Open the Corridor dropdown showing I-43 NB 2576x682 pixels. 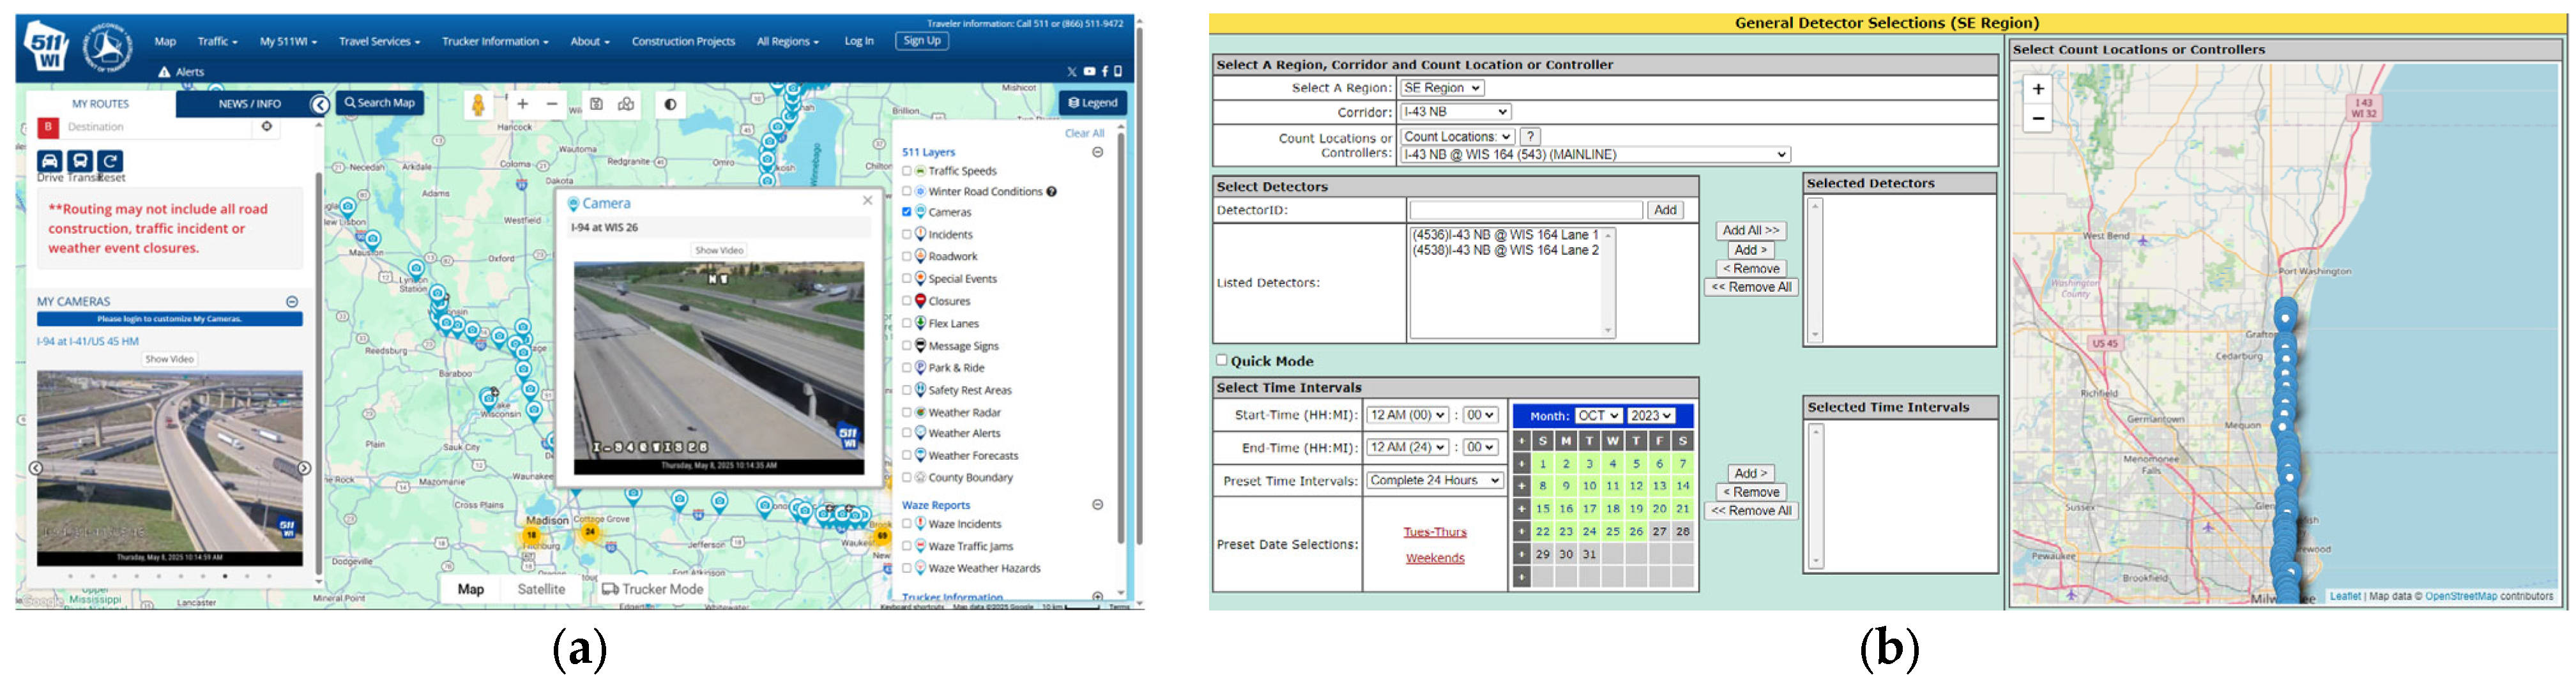pyautogui.click(x=1454, y=112)
